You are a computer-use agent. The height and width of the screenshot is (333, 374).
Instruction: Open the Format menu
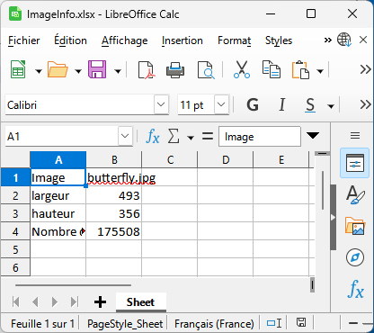click(x=235, y=40)
